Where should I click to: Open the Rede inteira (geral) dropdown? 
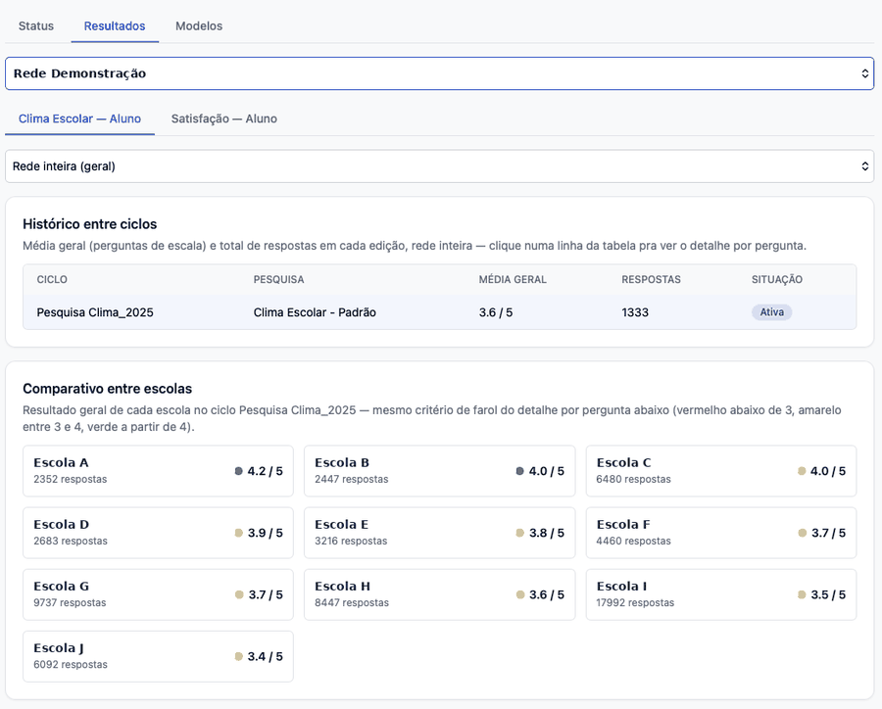coord(439,165)
